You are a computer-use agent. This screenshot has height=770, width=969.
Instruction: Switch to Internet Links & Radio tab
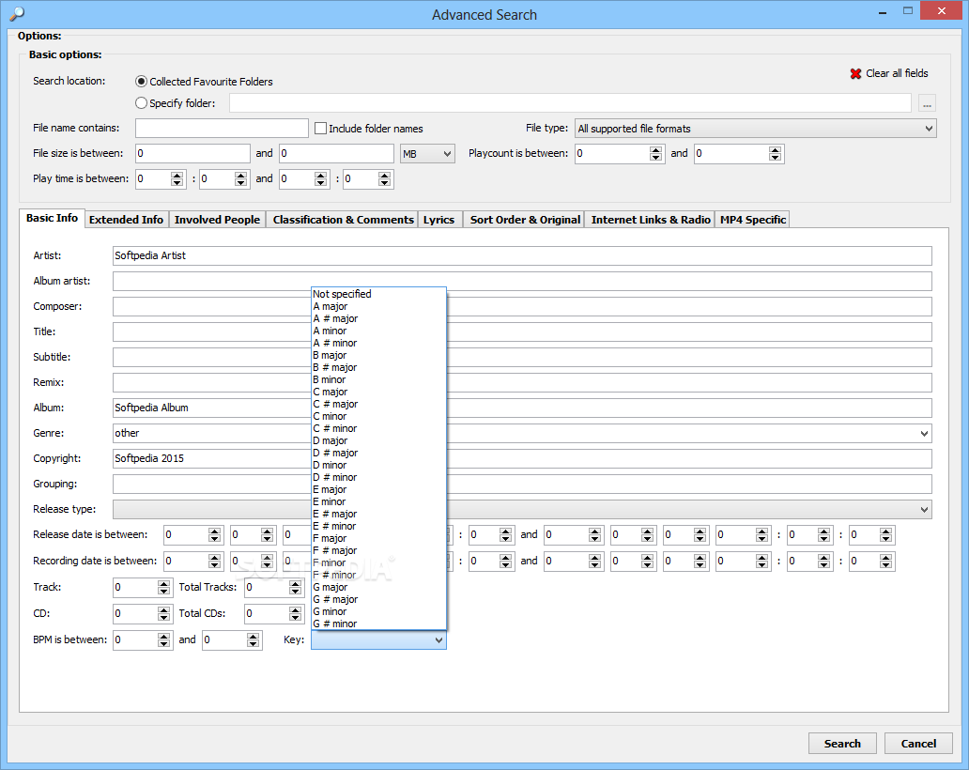[651, 220]
